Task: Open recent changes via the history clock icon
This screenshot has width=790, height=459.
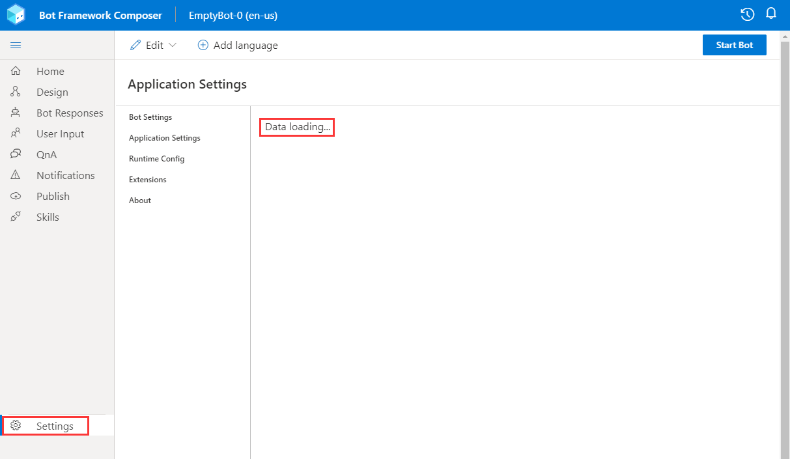Action: [747, 14]
